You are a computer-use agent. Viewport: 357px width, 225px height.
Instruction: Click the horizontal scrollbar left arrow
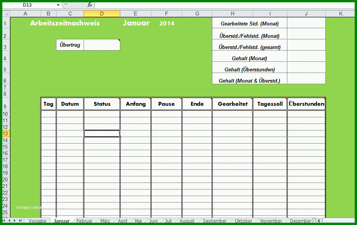[319, 221]
